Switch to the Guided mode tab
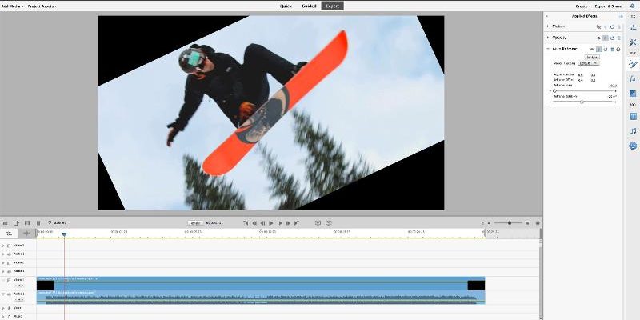The height and width of the screenshot is (320, 640). pyautogui.click(x=308, y=6)
